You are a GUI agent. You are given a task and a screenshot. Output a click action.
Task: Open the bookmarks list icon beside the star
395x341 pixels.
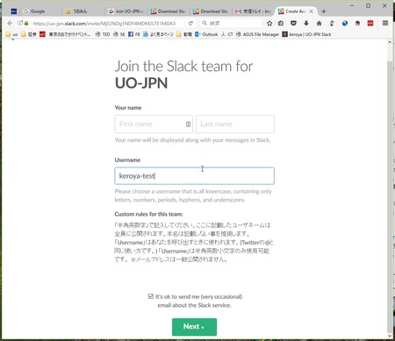coord(281,24)
